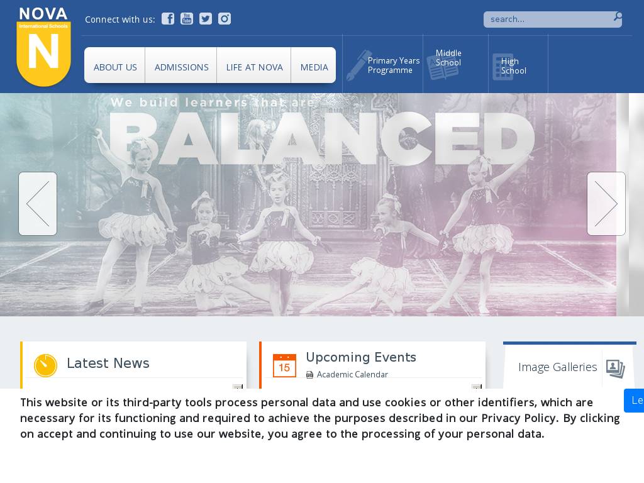Screen dimensions: 644x483
Task: Click the Upcoming Events calendar icon
Action: pos(284,365)
